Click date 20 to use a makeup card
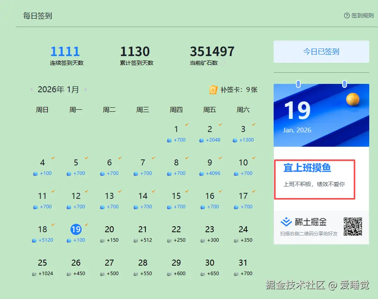Viewport: 378px width, 299px height. pos(109,229)
